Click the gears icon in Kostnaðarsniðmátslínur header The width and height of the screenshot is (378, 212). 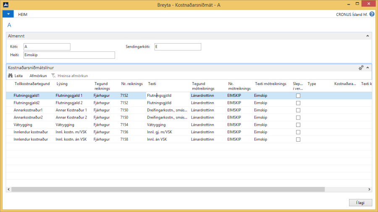(x=361, y=67)
